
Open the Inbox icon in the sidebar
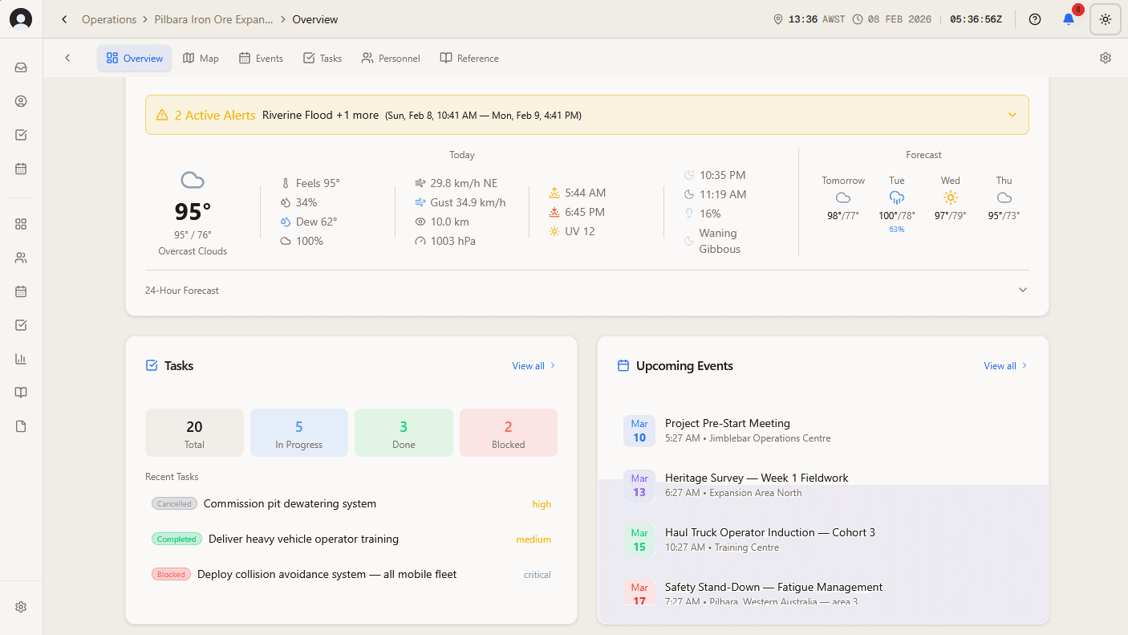tap(21, 67)
